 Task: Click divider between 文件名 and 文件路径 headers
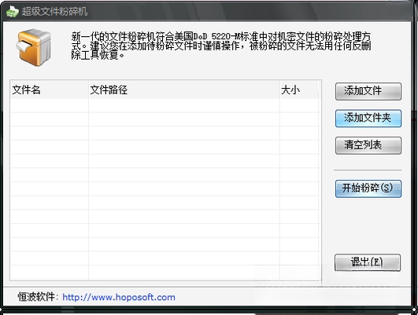click(x=88, y=90)
